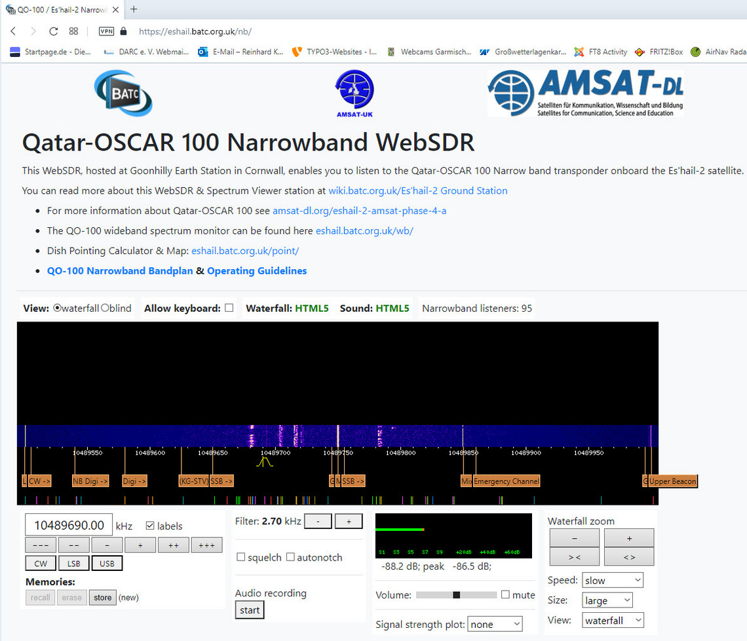
Task: Open a new browser tab
Action: (134, 9)
